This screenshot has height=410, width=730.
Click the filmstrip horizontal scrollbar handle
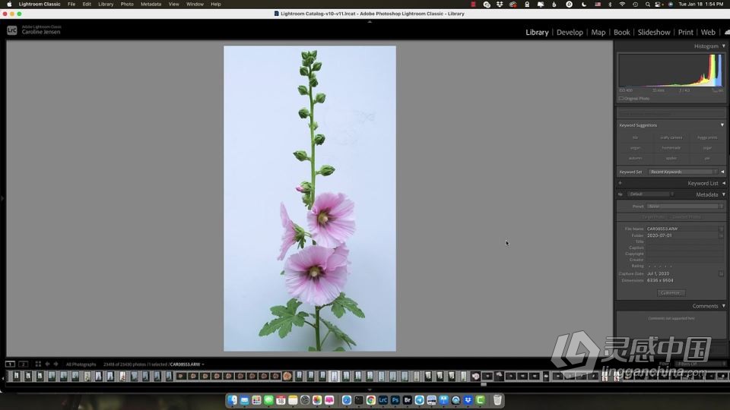click(x=484, y=384)
